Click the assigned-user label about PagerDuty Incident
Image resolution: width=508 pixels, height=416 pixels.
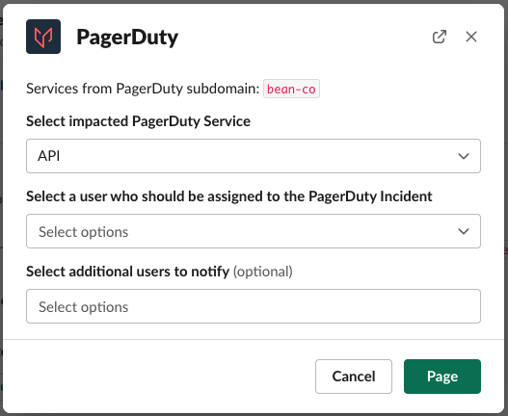pyautogui.click(x=229, y=196)
